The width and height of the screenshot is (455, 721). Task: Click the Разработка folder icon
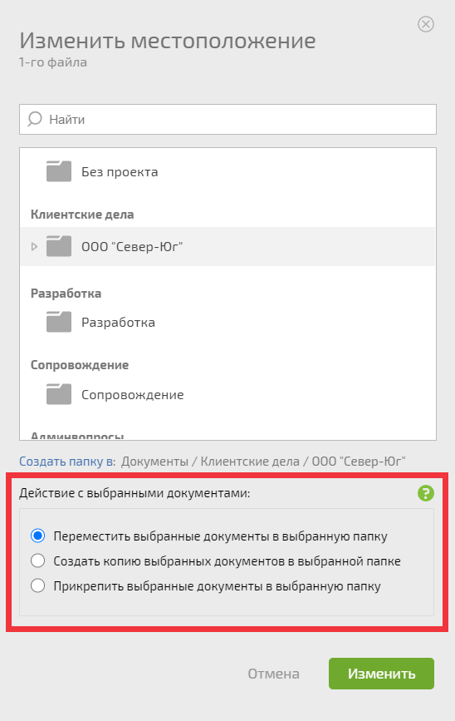(59, 322)
